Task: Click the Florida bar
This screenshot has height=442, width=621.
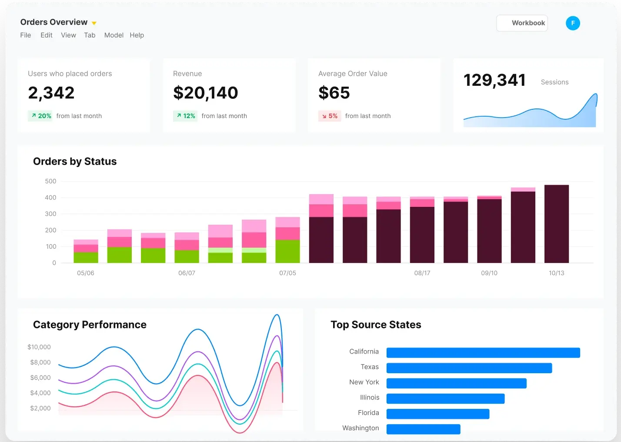Action: 438,414
